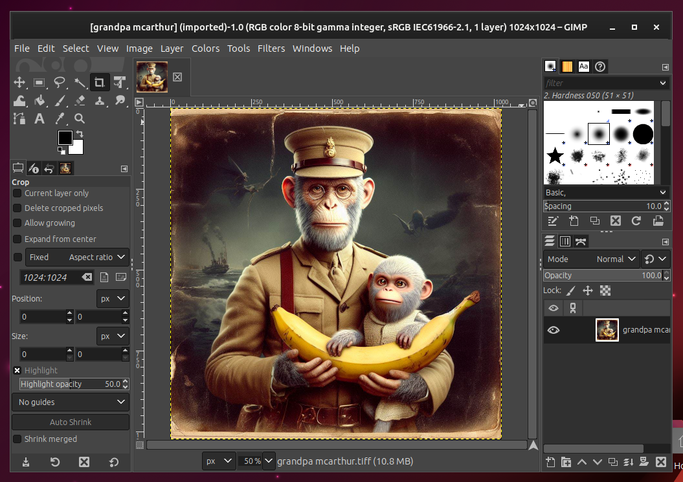Image resolution: width=683 pixels, height=482 pixels.
Task: Click the Create New Layer icon
Action: pyautogui.click(x=549, y=463)
